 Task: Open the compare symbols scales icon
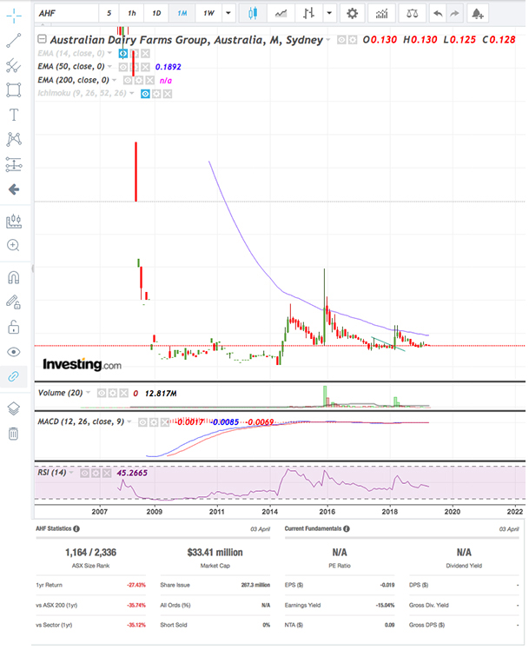(413, 13)
